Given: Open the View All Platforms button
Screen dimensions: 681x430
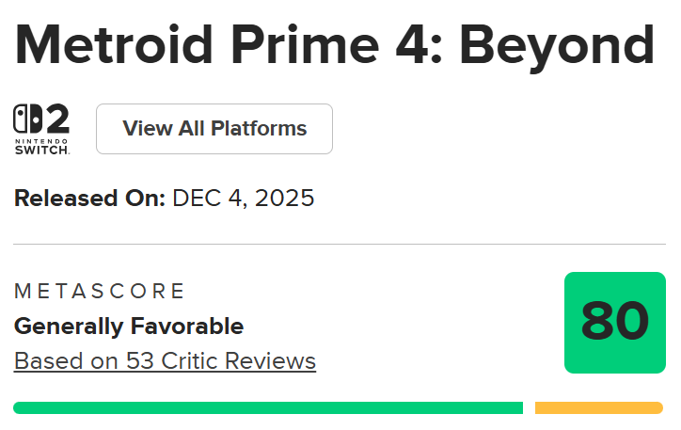Looking at the screenshot, I should click(x=214, y=128).
